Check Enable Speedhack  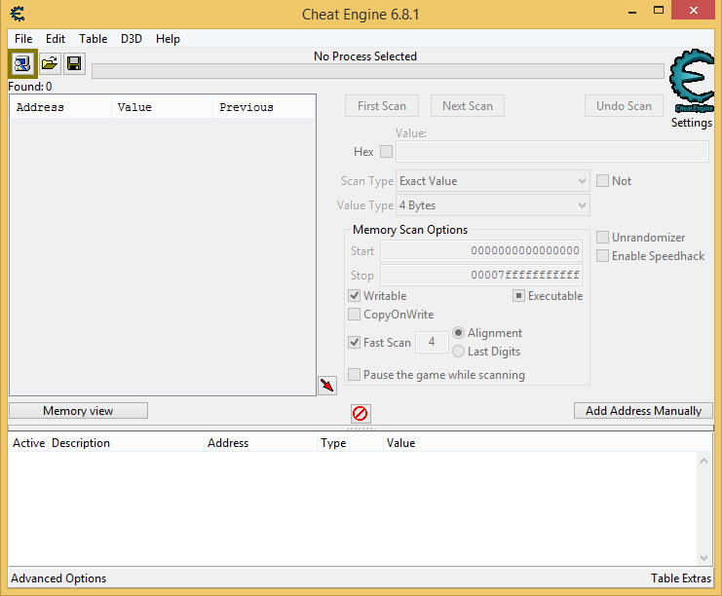click(602, 256)
